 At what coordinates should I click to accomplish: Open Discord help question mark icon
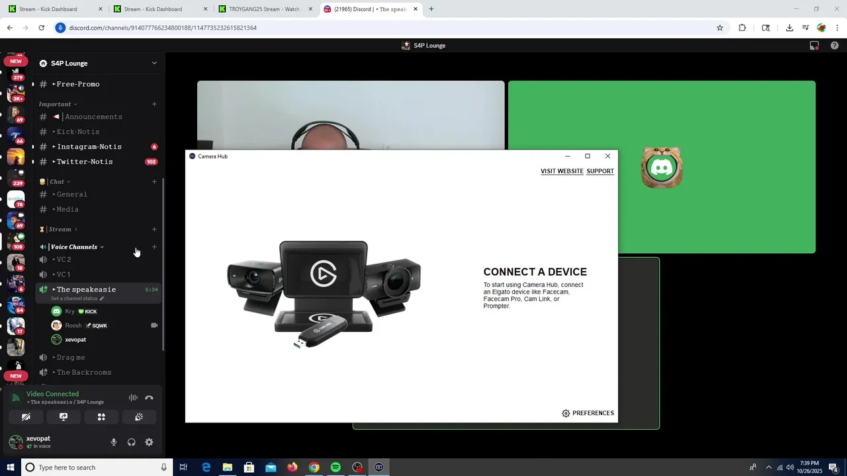pyautogui.click(x=834, y=46)
